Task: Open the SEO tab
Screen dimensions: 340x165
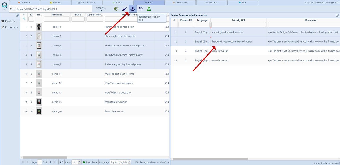Action: coord(149,2)
